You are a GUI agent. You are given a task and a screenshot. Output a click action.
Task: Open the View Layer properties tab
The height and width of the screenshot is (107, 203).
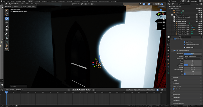[168, 50]
